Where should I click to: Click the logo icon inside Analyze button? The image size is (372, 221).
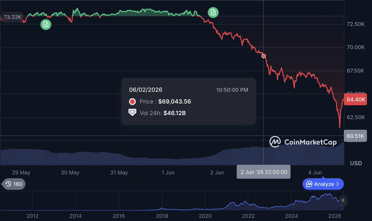pos(309,184)
